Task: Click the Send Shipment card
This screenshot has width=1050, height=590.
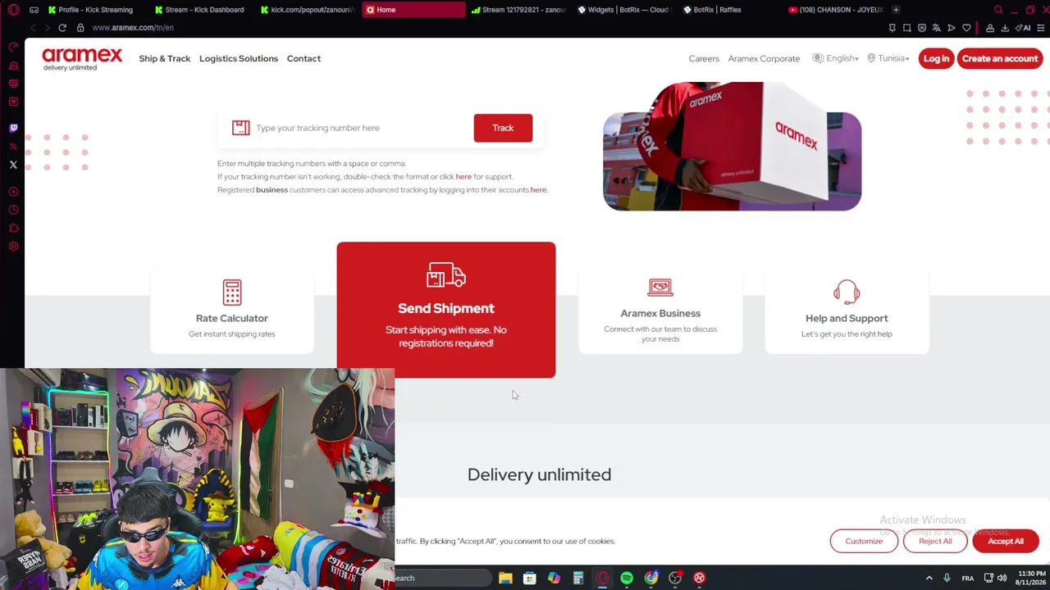Action: [446, 310]
